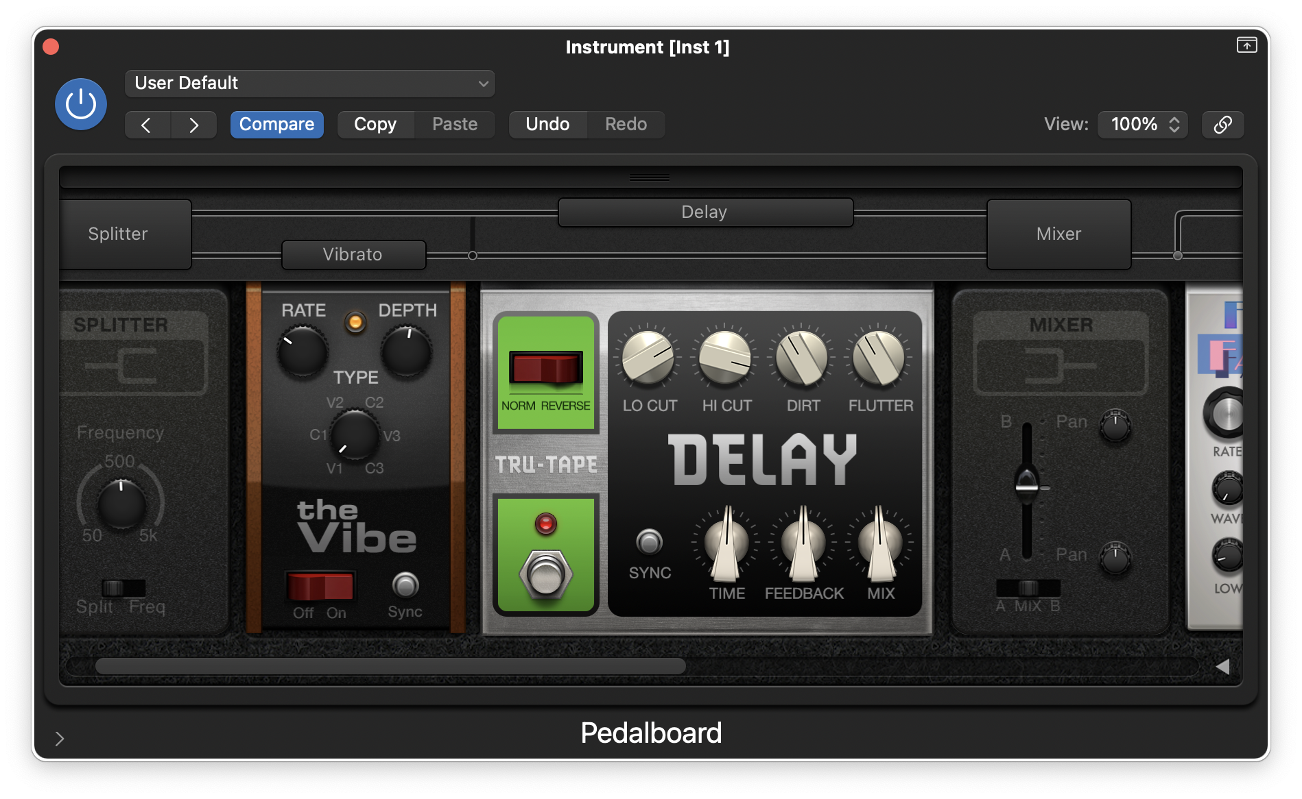
Task: Click the Instrument [Inst 1] title
Action: (x=648, y=47)
